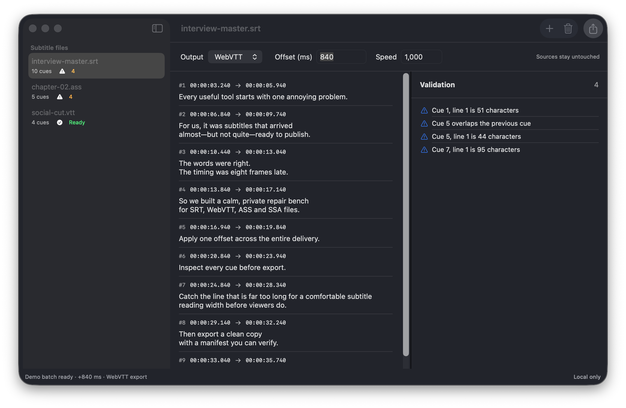Screen dimensions: 626x408
Task: Click the Speed field showing 1,000
Action: pos(421,57)
